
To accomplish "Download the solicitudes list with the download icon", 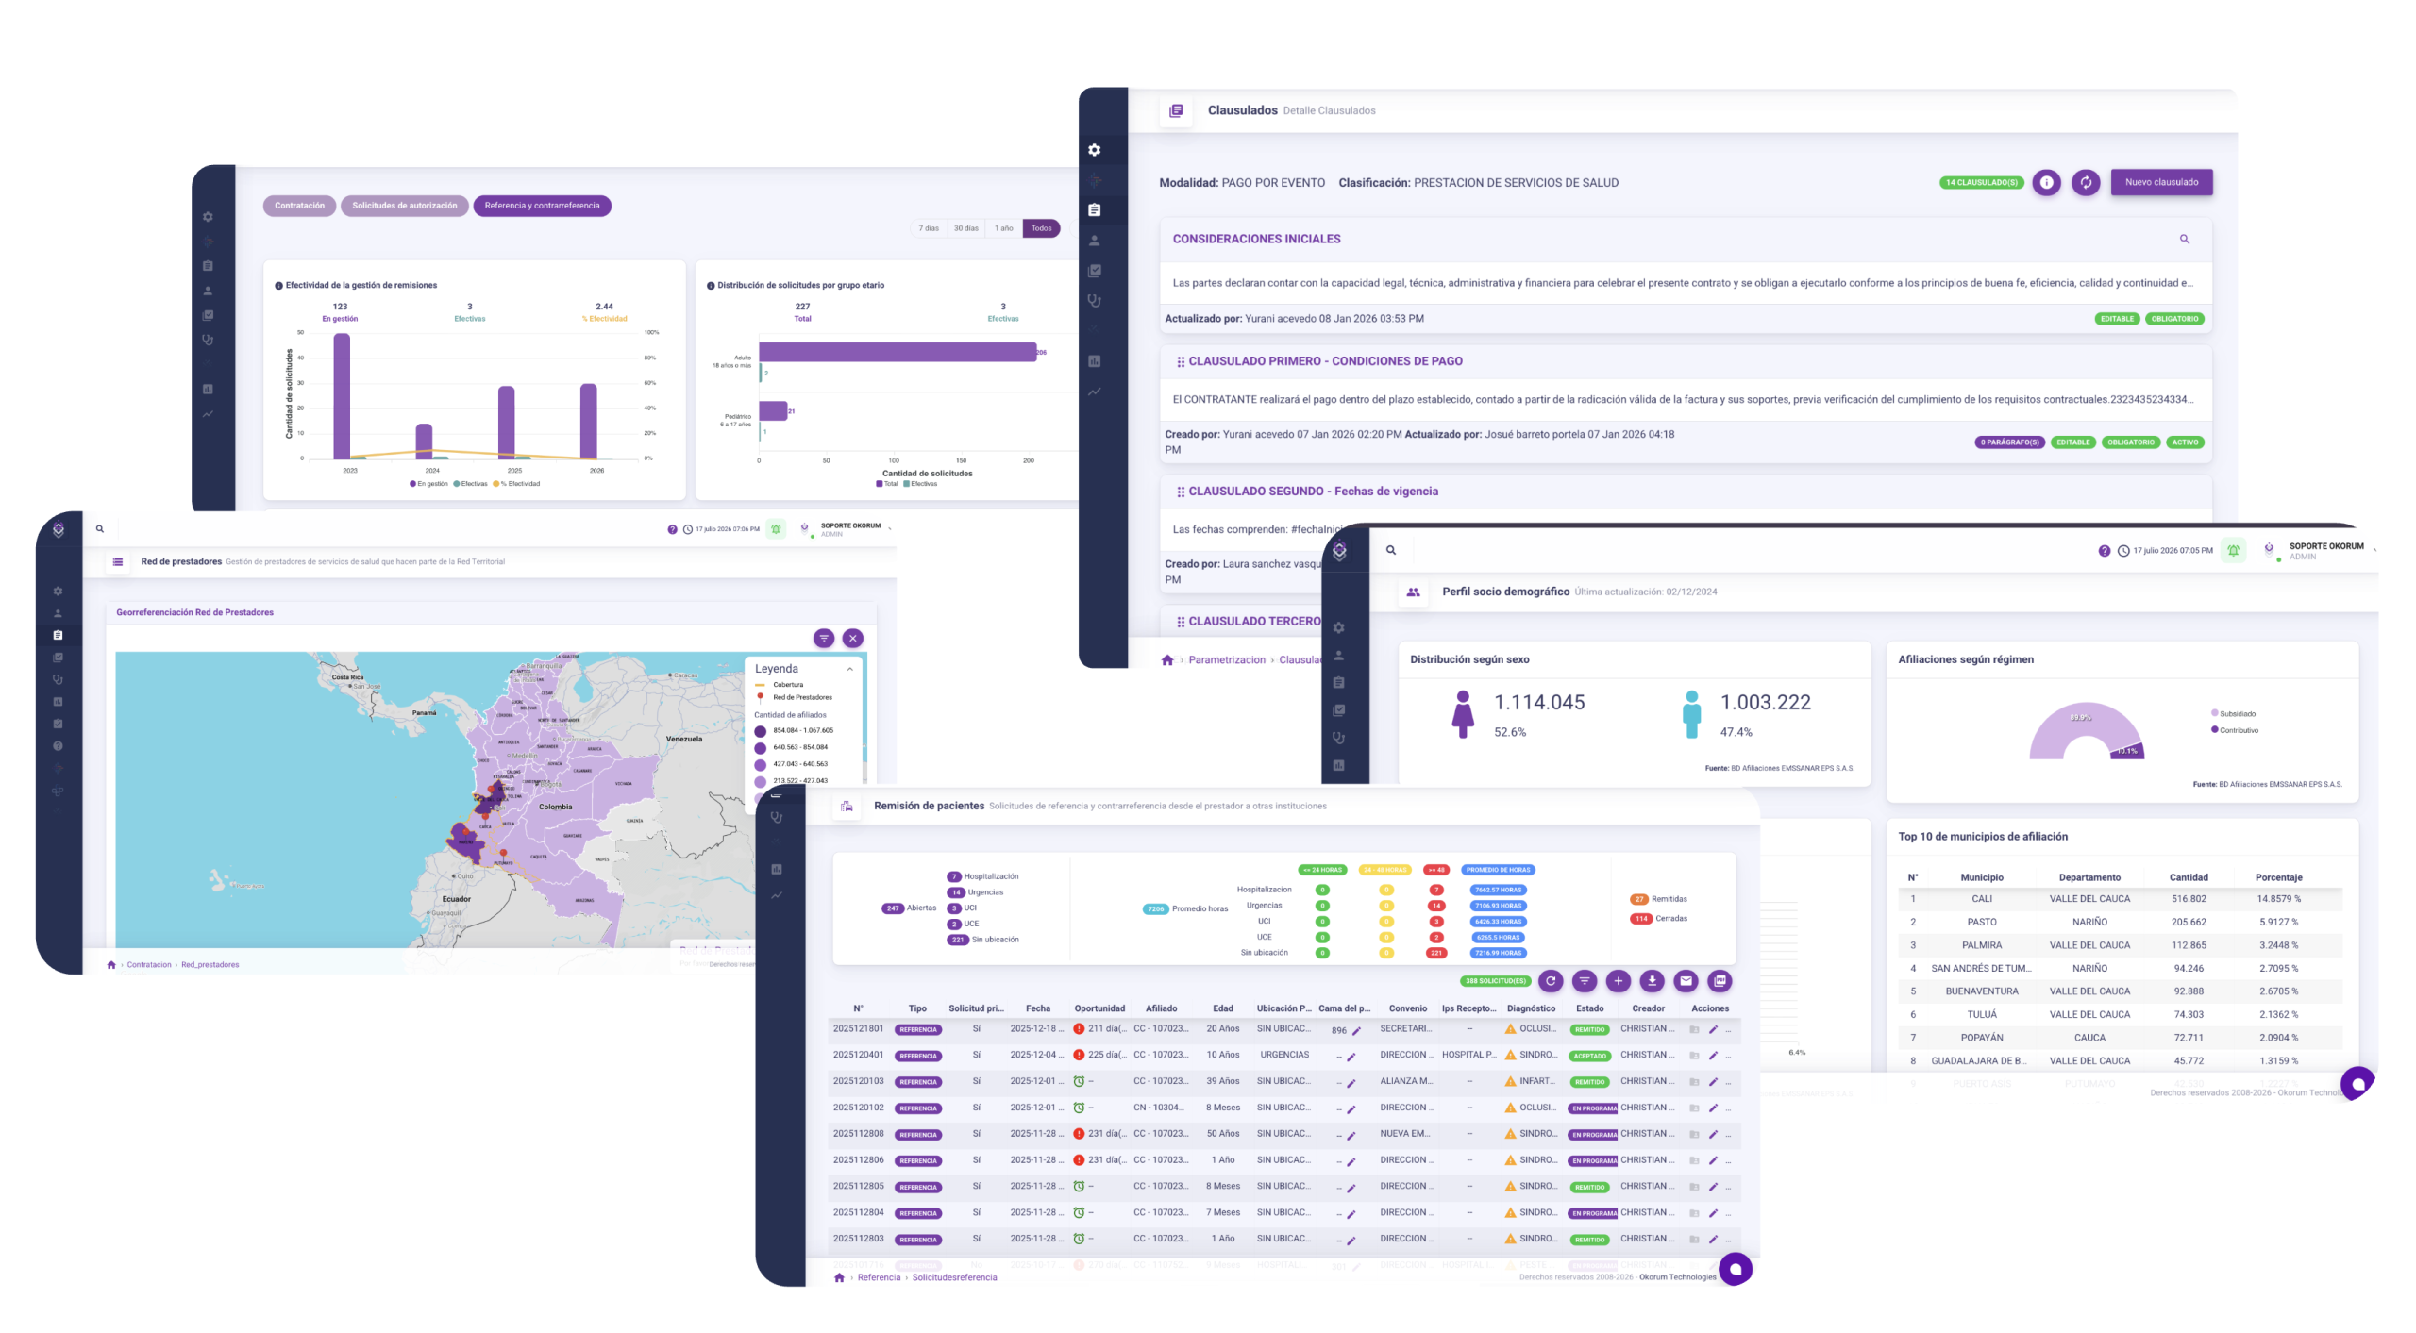I will (x=1652, y=981).
